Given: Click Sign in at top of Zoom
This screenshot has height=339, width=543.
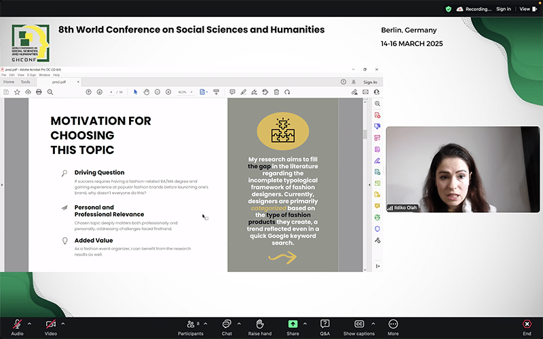Looking at the screenshot, I should (x=503, y=9).
